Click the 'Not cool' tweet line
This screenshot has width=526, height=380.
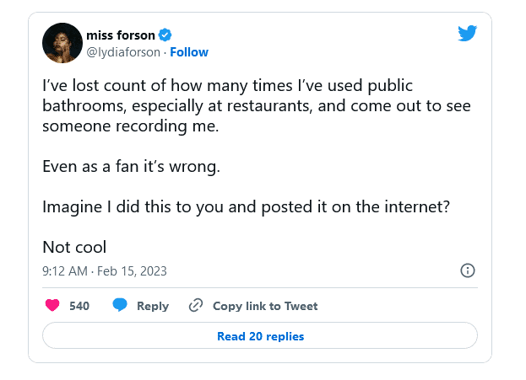coord(74,247)
